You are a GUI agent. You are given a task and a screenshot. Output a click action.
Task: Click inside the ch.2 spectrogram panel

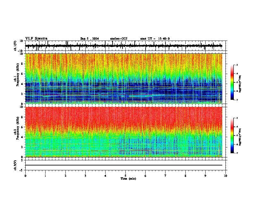[124, 132]
